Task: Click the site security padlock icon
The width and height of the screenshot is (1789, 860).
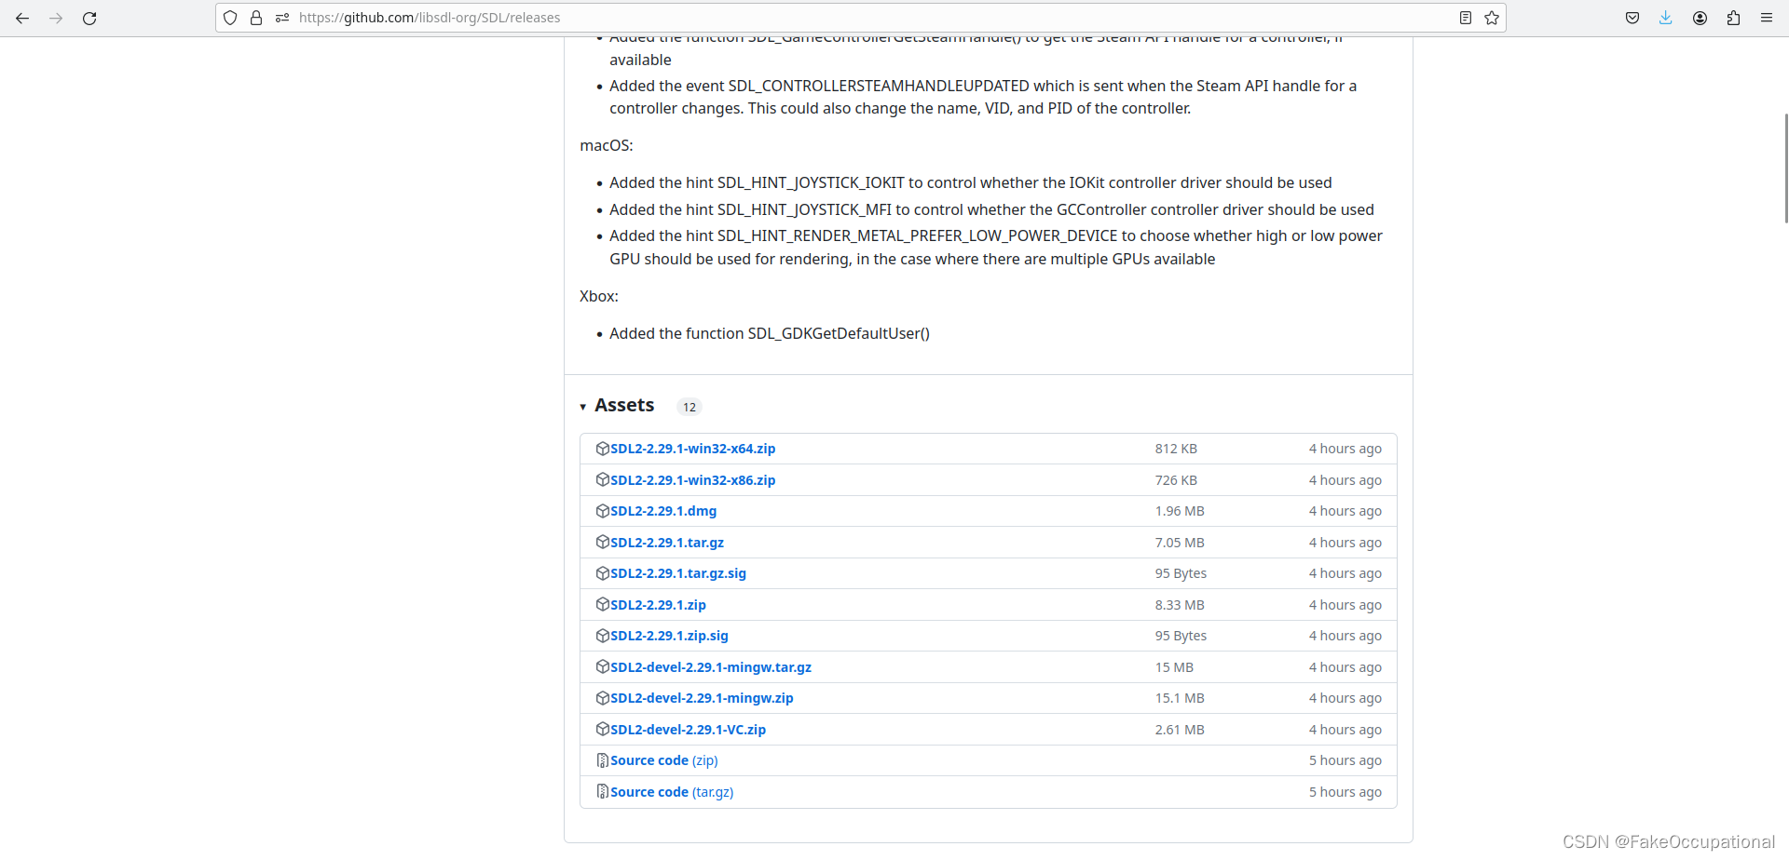Action: click(256, 18)
